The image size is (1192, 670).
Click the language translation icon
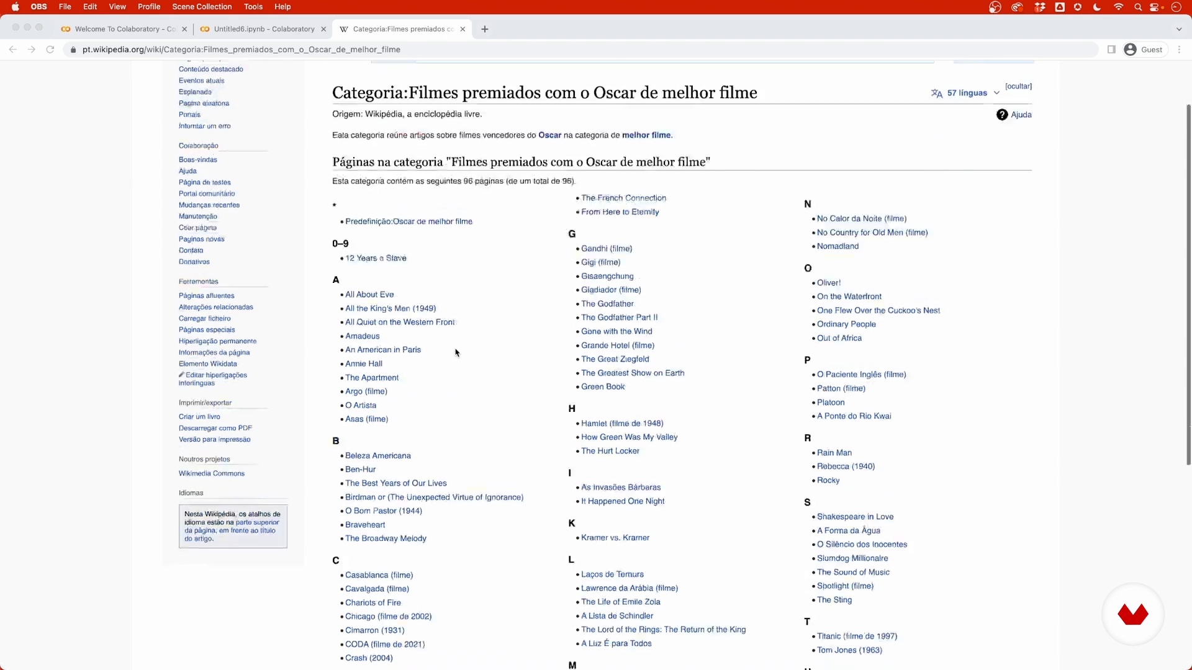tap(936, 93)
